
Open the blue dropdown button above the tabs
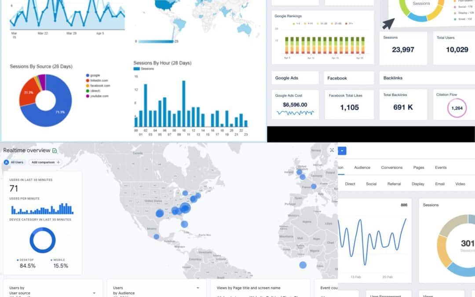click(x=342, y=150)
